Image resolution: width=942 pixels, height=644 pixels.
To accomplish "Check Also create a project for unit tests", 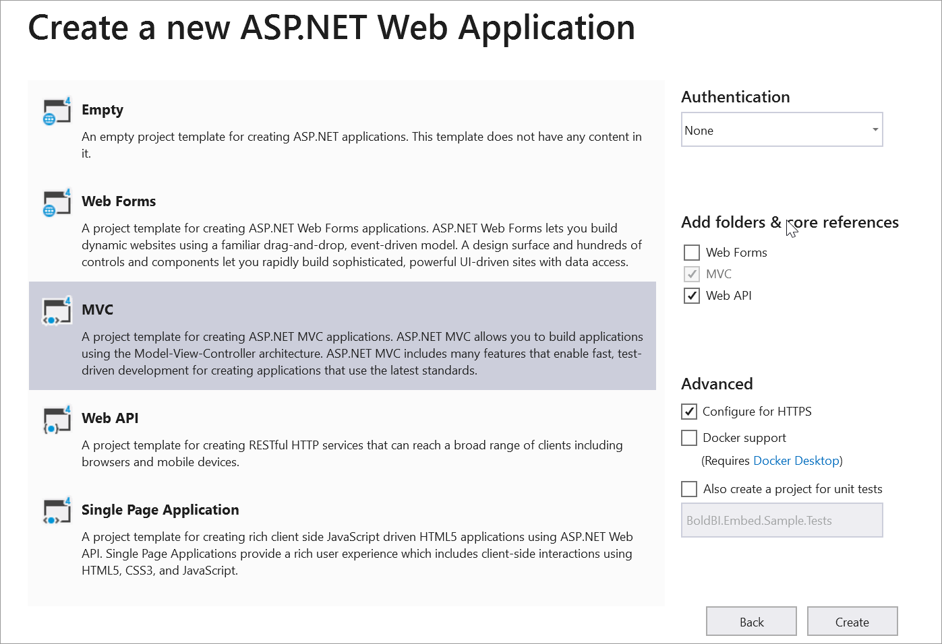I will [x=689, y=489].
